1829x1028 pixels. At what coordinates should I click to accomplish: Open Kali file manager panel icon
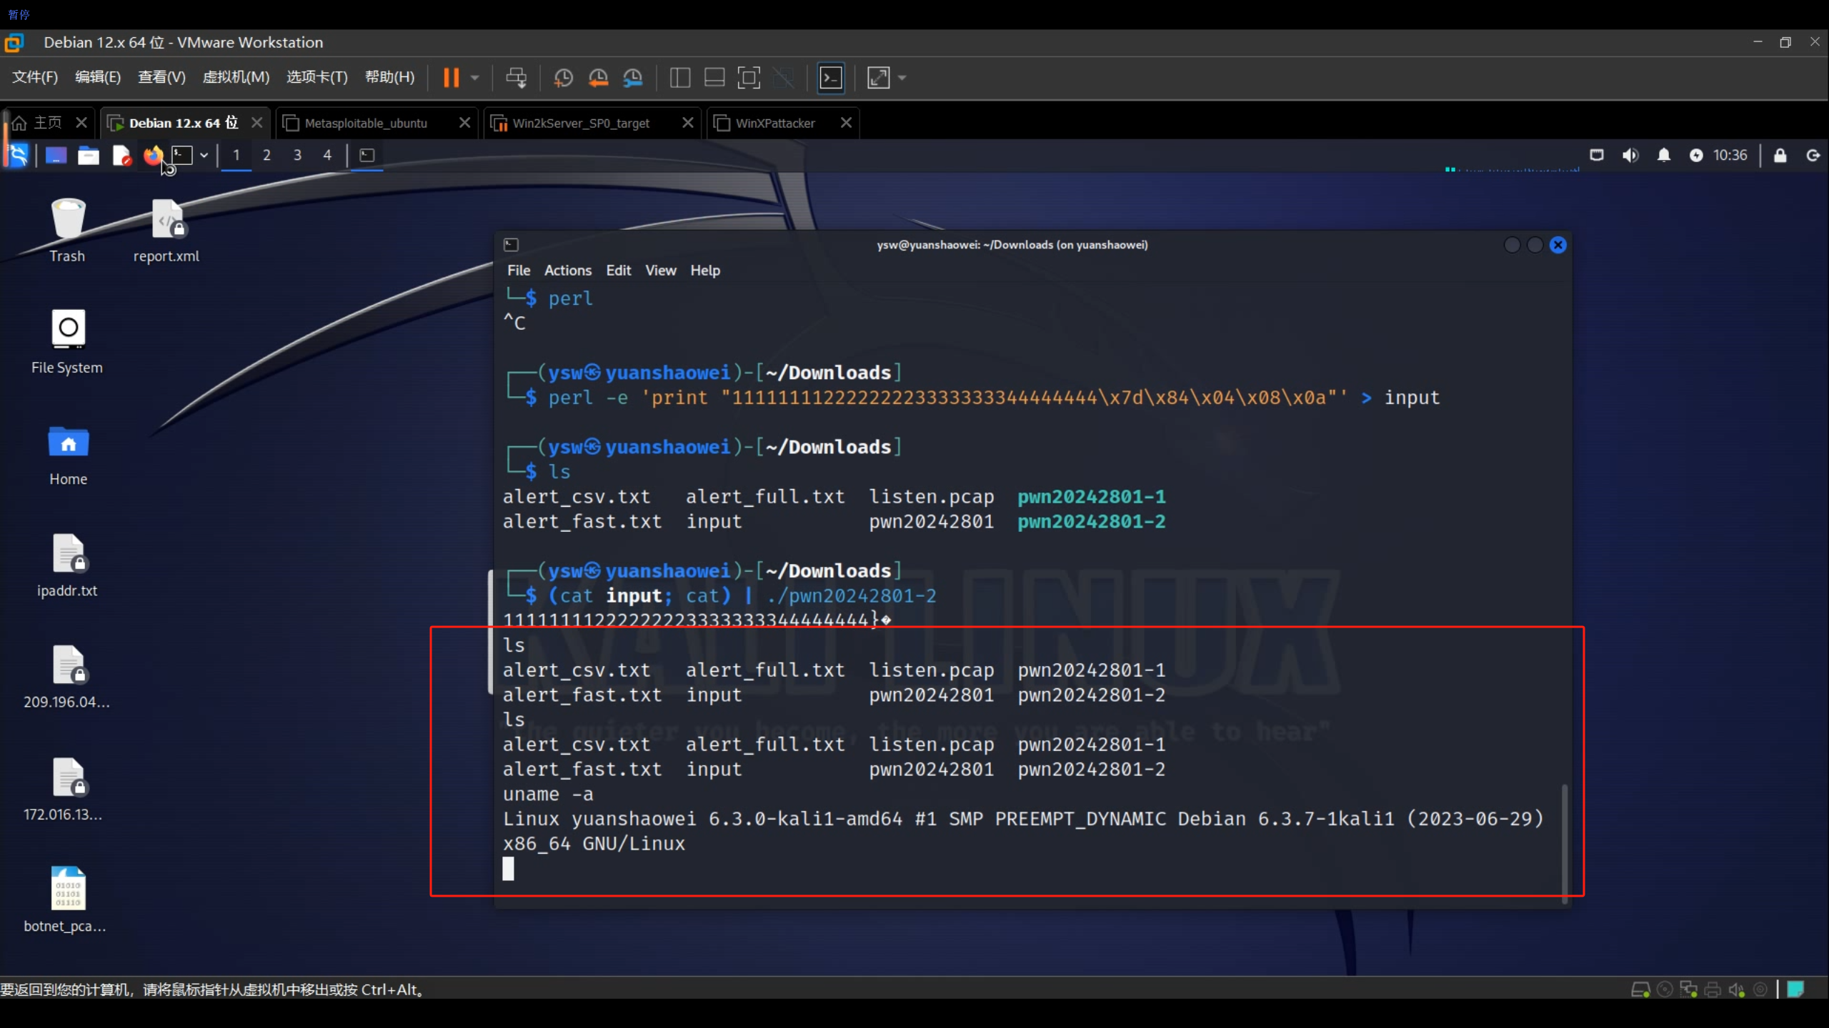[x=88, y=155]
